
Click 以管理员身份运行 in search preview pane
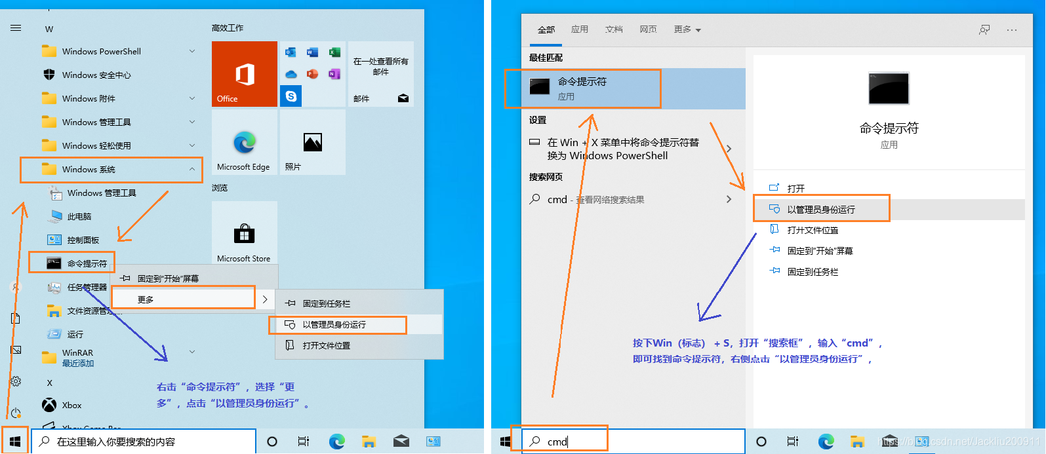click(x=889, y=210)
